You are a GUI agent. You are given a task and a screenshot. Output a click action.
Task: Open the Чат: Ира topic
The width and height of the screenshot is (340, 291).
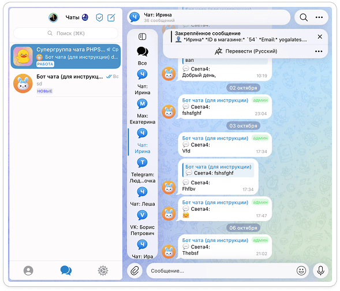(x=142, y=249)
